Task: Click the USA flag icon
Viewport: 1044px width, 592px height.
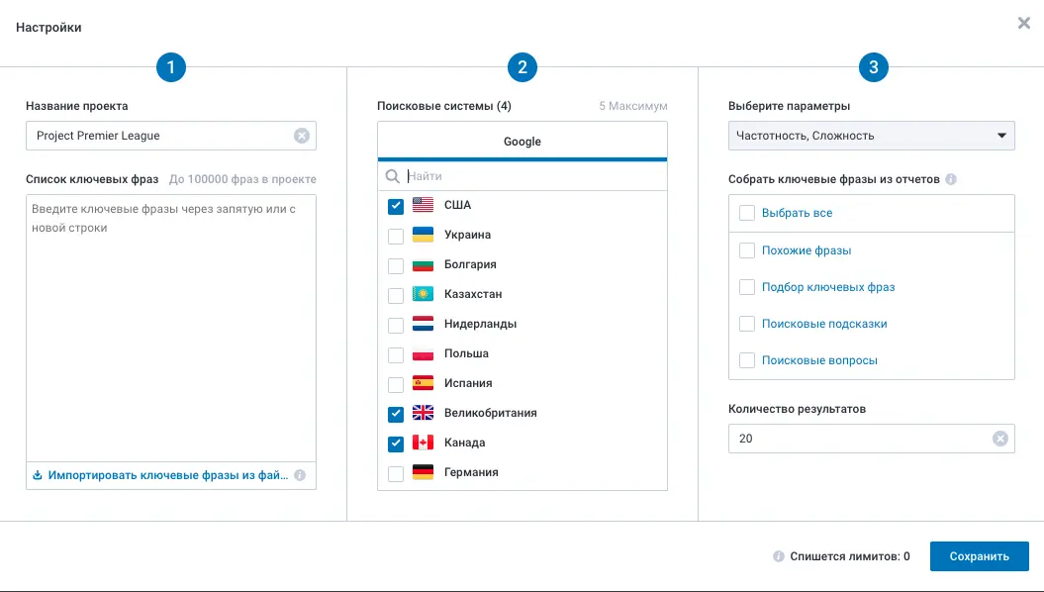Action: click(421, 205)
